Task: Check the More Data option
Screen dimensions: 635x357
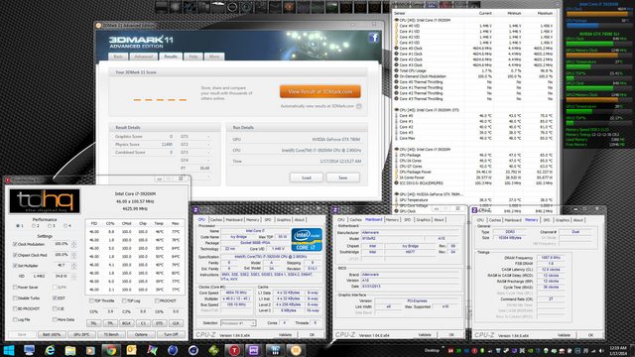Action: coord(55,319)
